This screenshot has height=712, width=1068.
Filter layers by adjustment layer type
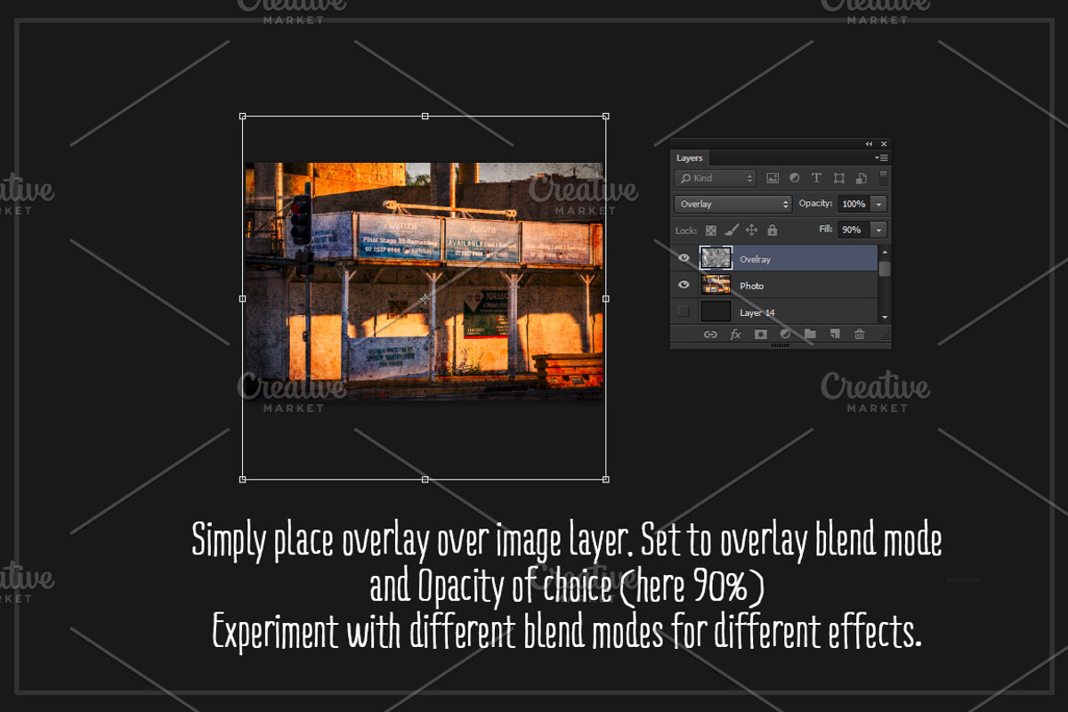(x=794, y=178)
